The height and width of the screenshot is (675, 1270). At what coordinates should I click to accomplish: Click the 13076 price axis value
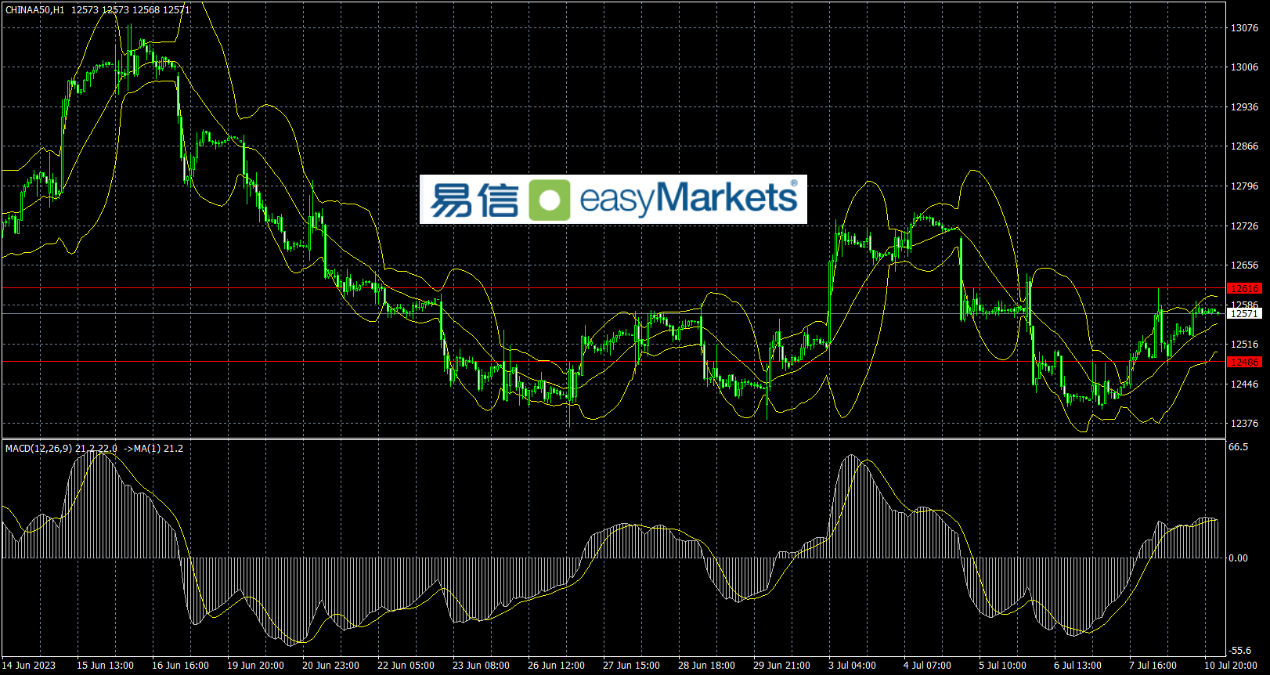(x=1244, y=28)
